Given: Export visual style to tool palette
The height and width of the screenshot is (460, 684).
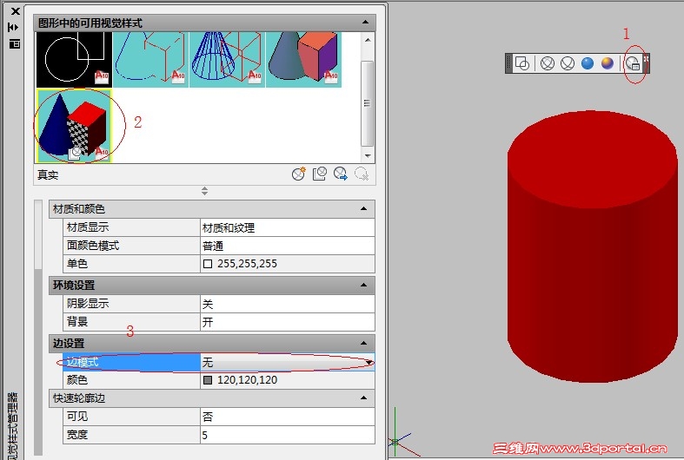Looking at the screenshot, I should point(341,174).
